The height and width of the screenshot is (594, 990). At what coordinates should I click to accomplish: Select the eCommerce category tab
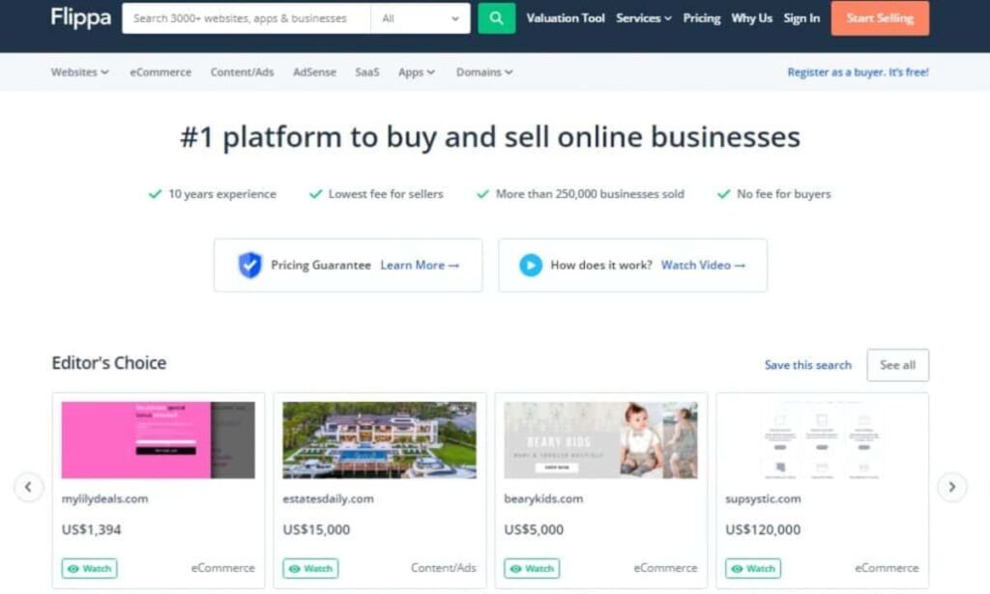coord(160,71)
